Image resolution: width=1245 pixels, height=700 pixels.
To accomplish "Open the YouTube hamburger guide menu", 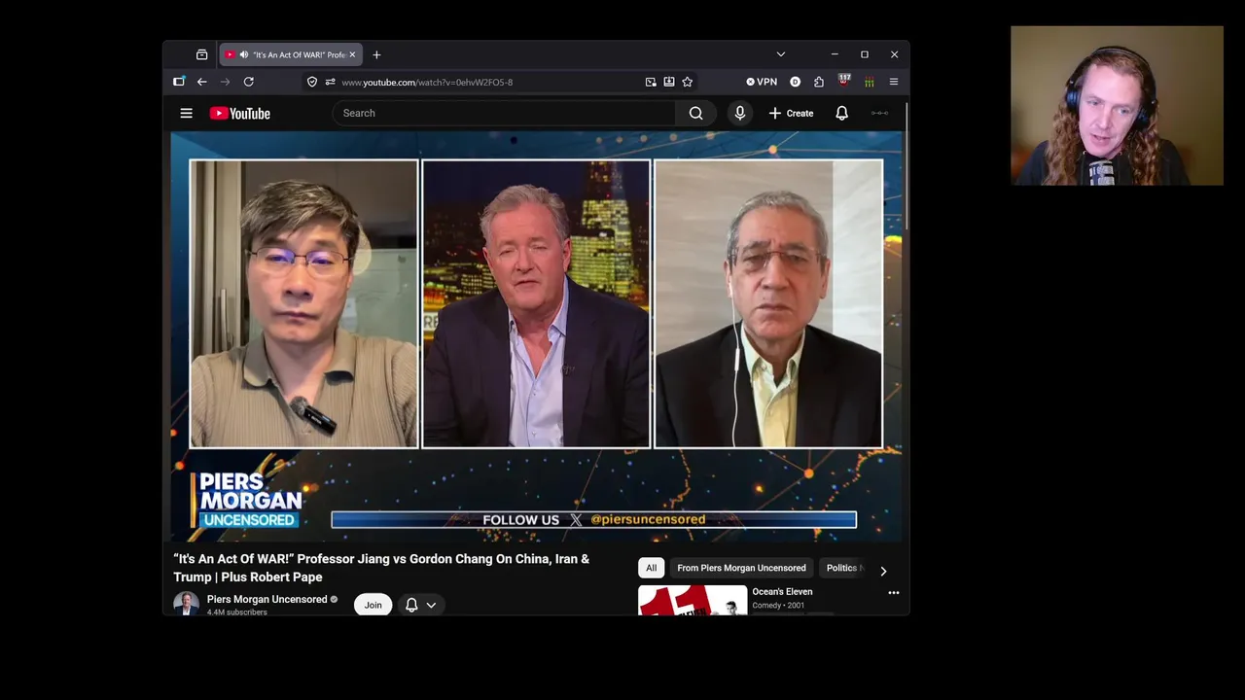I will point(186,113).
